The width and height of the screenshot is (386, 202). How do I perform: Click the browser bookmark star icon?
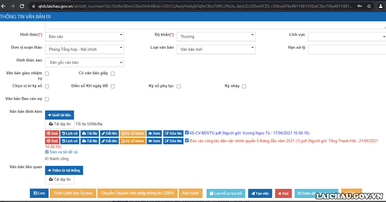coord(369,6)
